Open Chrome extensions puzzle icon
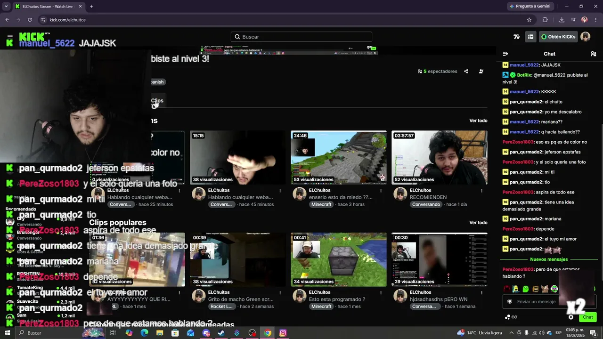The width and height of the screenshot is (603, 339). (545, 20)
